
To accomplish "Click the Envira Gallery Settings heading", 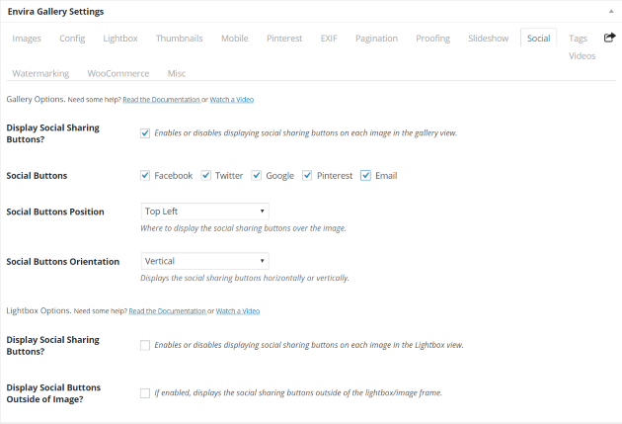I will point(55,12).
